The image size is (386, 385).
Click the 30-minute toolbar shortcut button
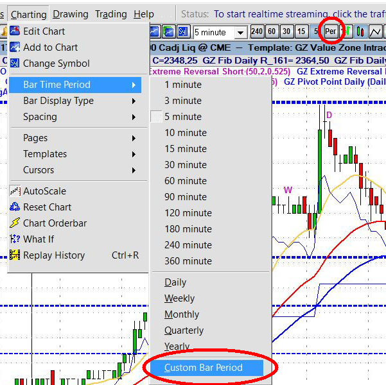tap(286, 31)
